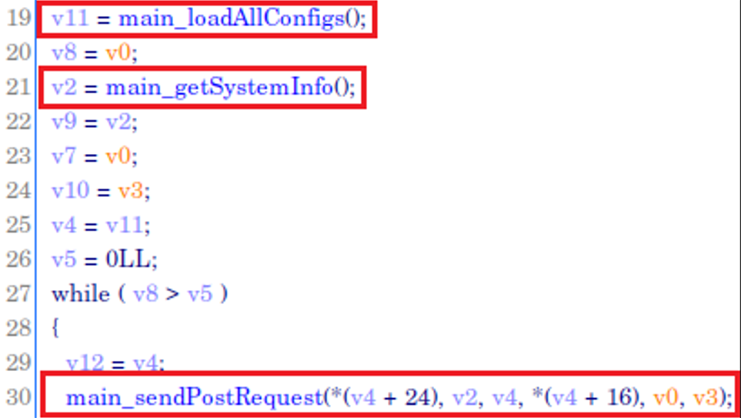Click v5 inside the while condition
Image resolution: width=741 pixels, height=418 pixels.
pyautogui.click(x=200, y=294)
